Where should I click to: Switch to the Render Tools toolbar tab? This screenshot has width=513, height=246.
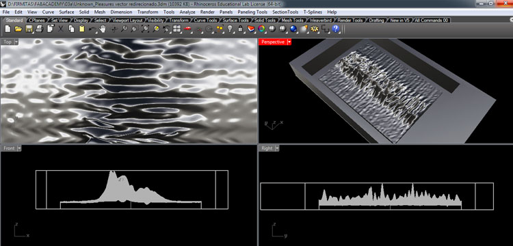pyautogui.click(x=350, y=20)
